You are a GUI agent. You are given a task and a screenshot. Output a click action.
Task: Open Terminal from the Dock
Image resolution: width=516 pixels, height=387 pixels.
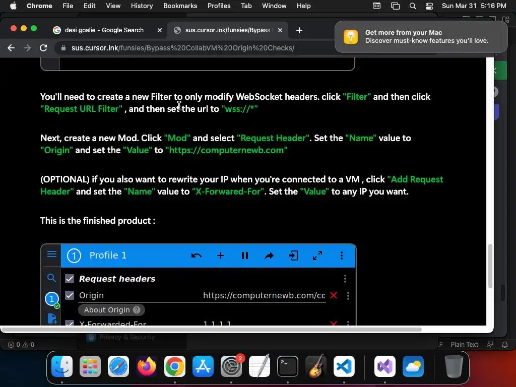[288, 366]
